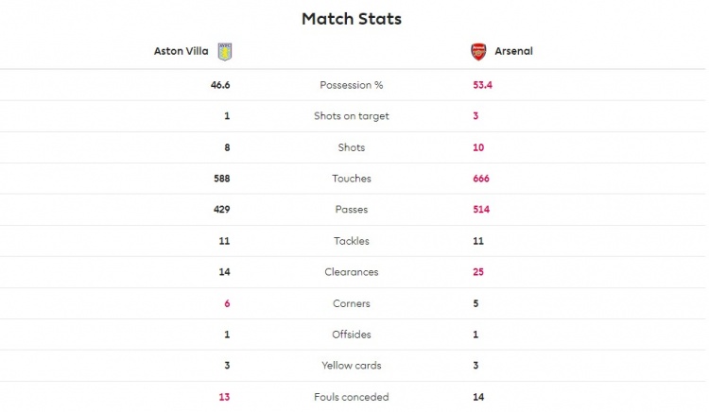Select the Yellow cards label

coord(352,366)
